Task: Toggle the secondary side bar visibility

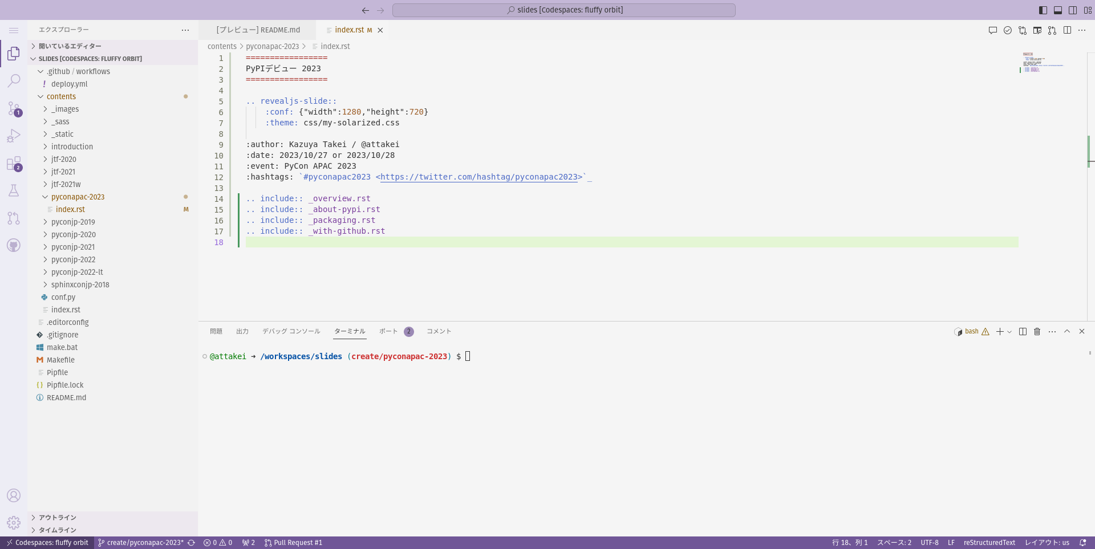Action: (x=1072, y=10)
